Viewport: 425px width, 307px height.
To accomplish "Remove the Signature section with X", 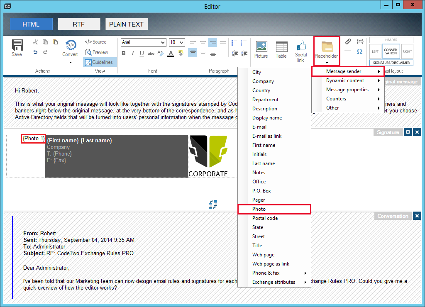I will pyautogui.click(x=417, y=132).
